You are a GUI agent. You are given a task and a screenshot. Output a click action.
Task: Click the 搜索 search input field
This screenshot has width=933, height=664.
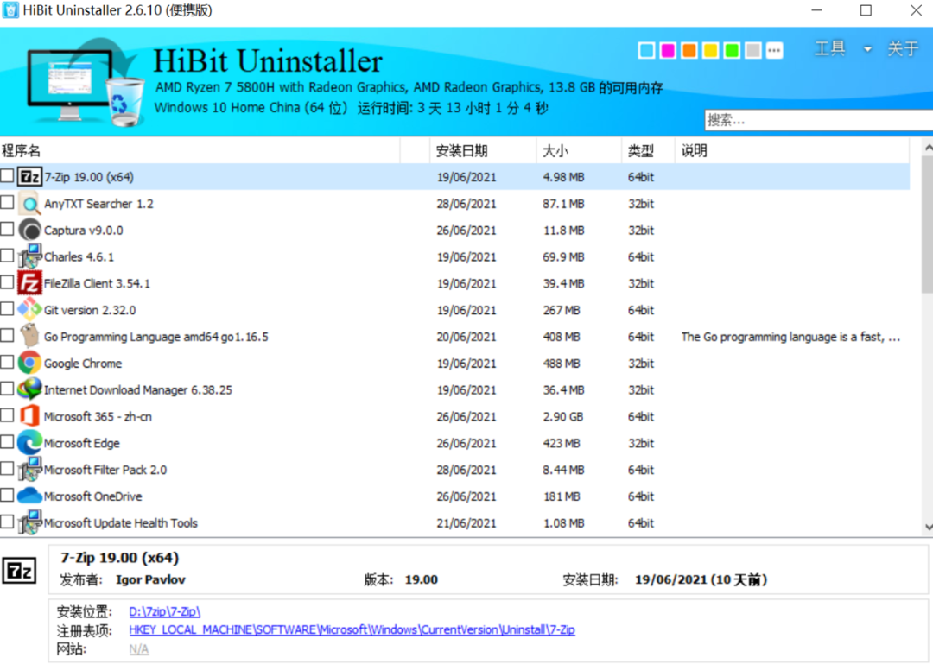coord(816,121)
